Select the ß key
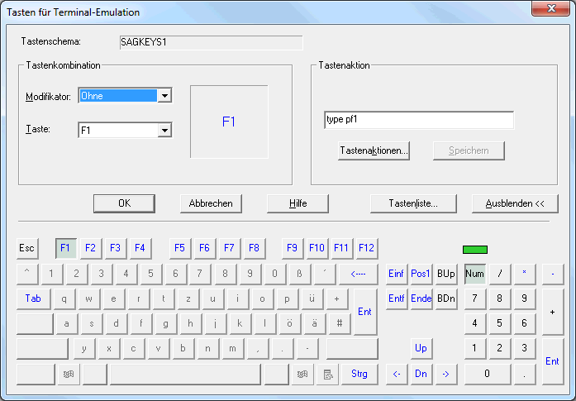The width and height of the screenshot is (576, 401). 299,274
